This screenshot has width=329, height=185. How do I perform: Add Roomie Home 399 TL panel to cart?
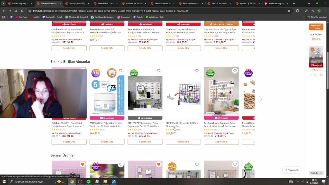[x=107, y=48]
